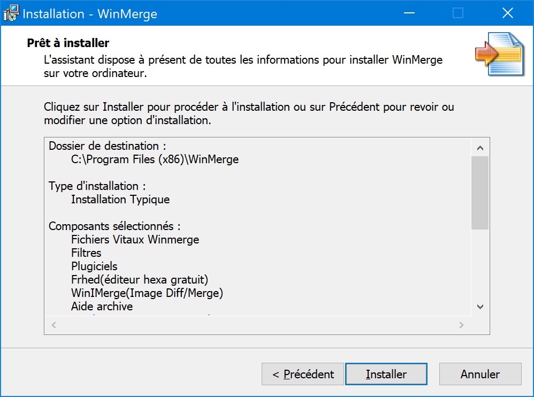Click the WinIMerge(Image Diff/Merge) line
Viewport: 534px width, 397px height.
147,293
